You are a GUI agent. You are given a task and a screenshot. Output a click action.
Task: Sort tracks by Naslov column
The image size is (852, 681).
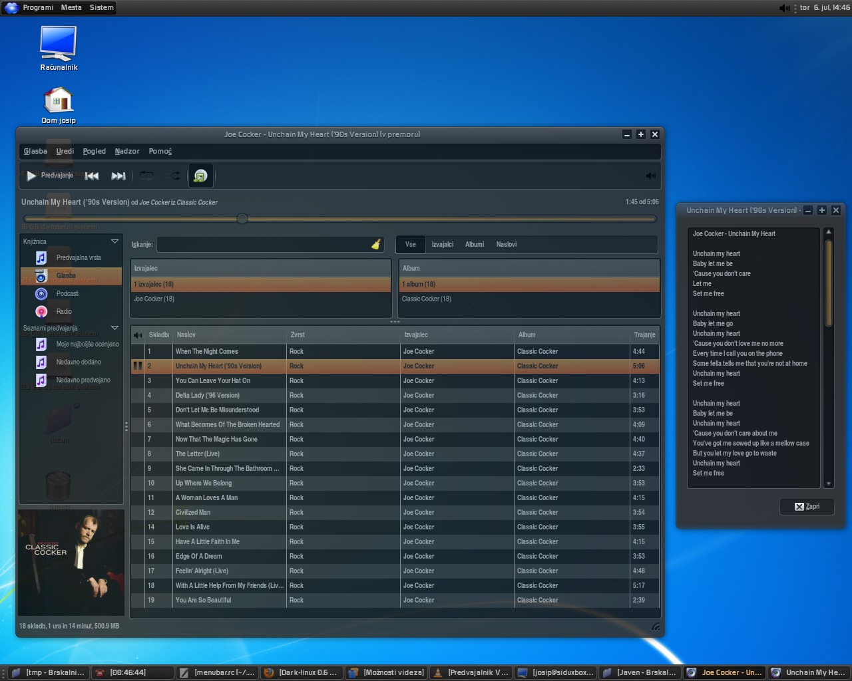[x=230, y=335]
